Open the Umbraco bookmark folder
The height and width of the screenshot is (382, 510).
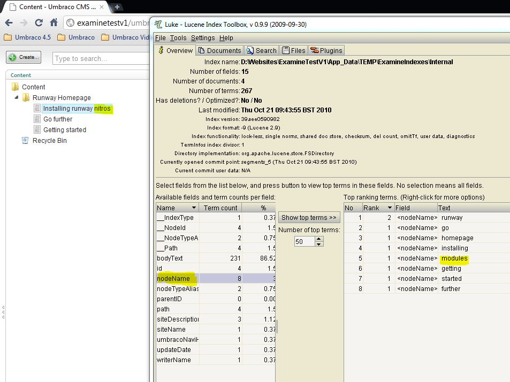[x=76, y=37]
